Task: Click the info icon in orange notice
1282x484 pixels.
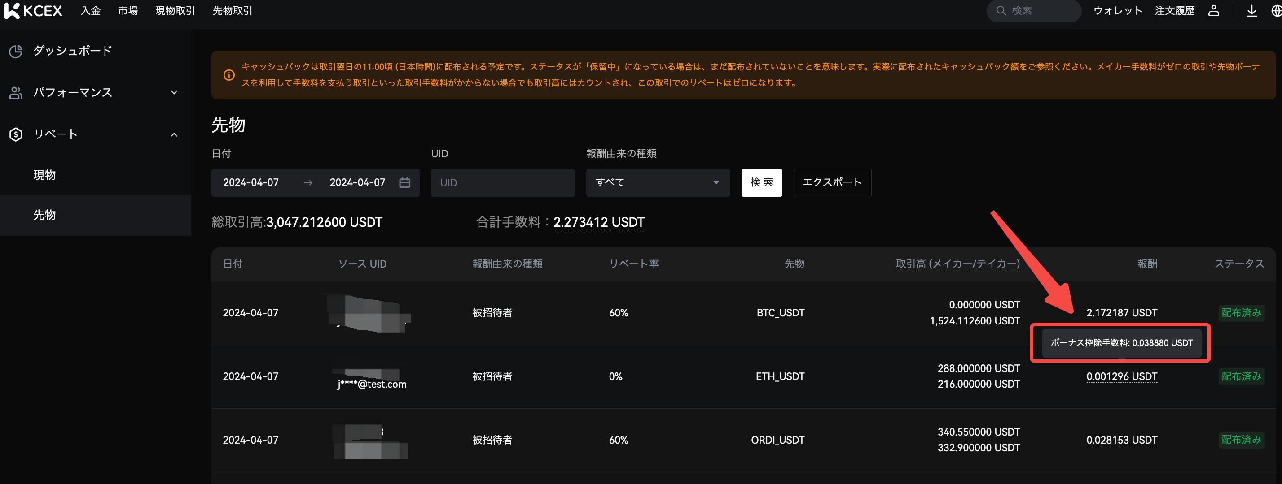Action: click(229, 75)
